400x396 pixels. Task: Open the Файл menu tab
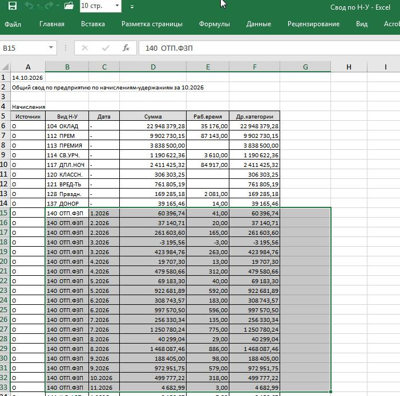point(13,24)
